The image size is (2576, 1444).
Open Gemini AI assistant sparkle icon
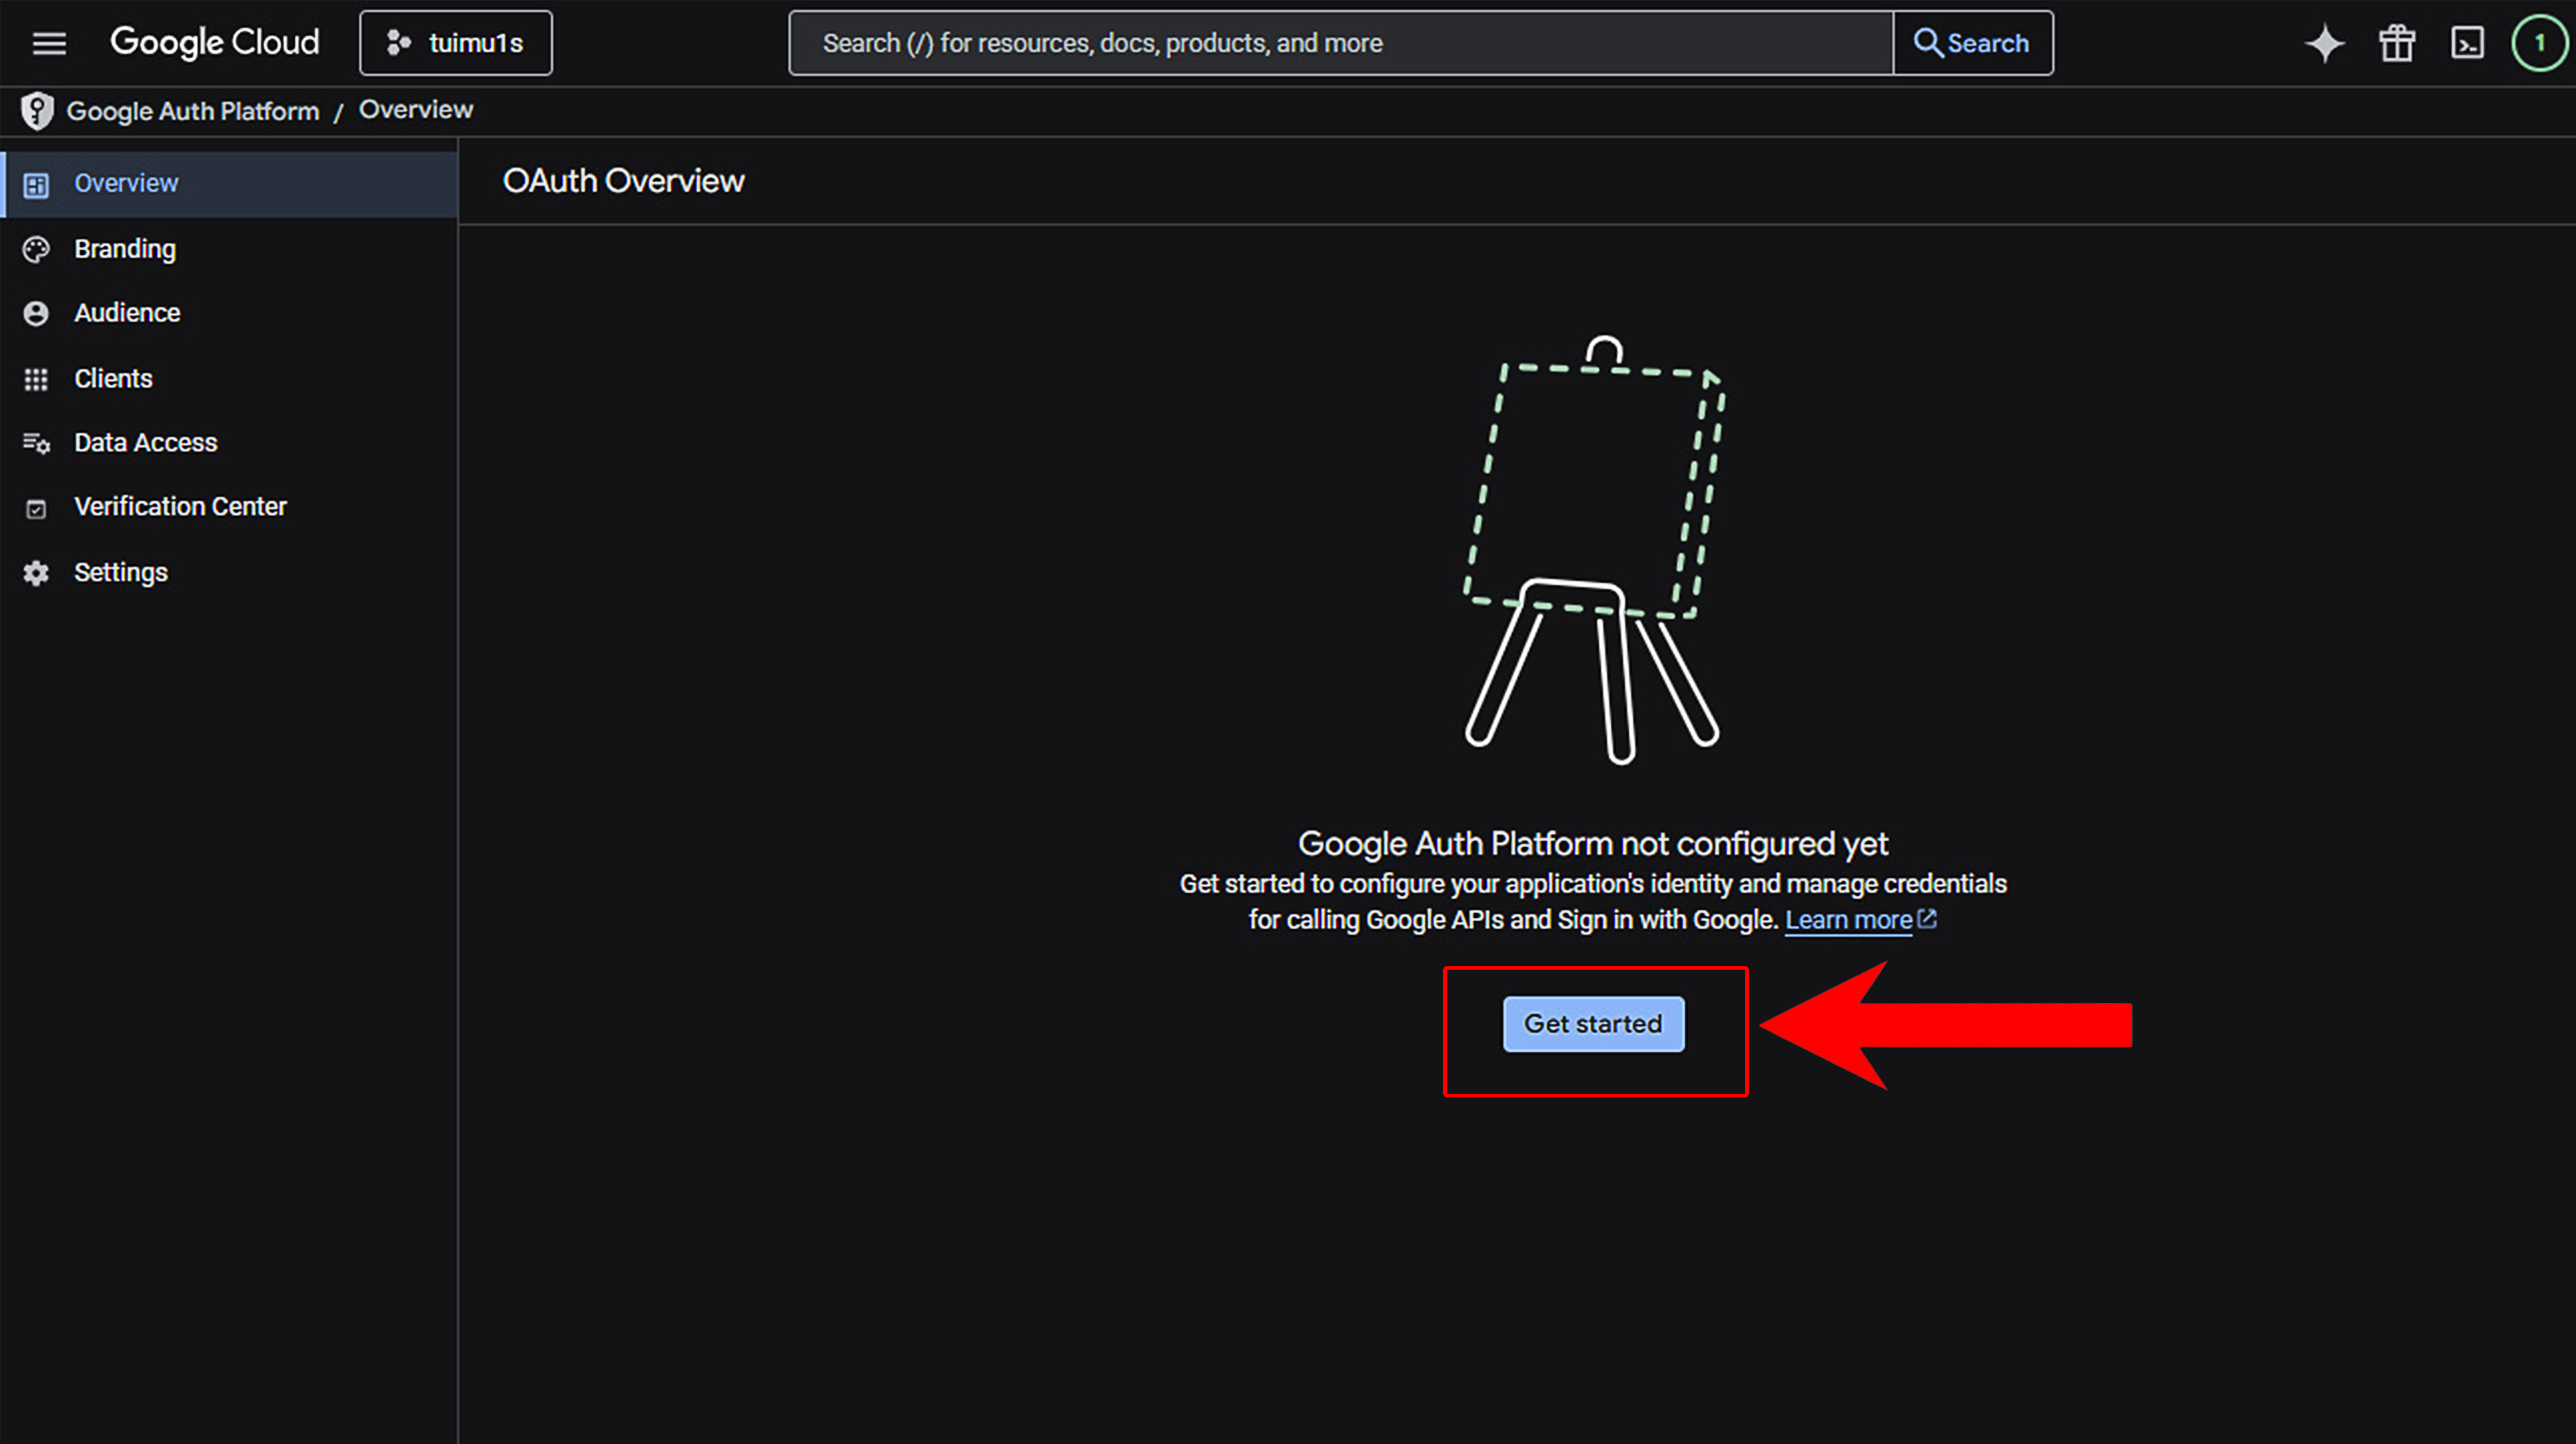click(2324, 43)
